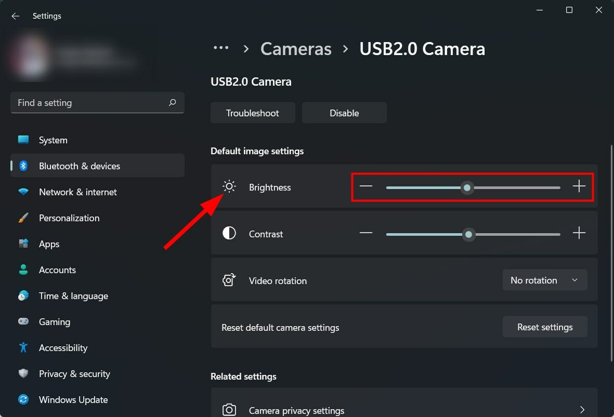This screenshot has width=614, height=417.
Task: Open the Video rotation dropdown
Action: [544, 280]
